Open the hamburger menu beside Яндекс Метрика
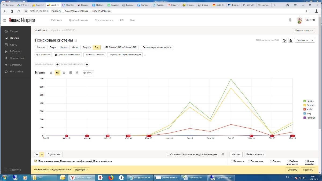This screenshot has width=322, height=181. pos(5,20)
